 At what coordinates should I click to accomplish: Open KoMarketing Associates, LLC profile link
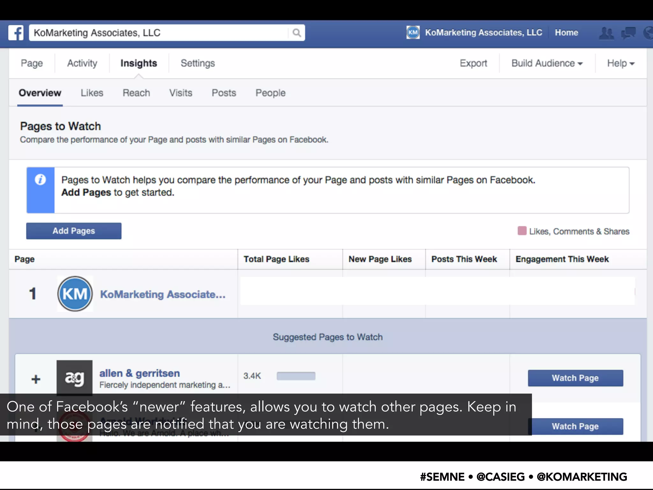tap(483, 33)
